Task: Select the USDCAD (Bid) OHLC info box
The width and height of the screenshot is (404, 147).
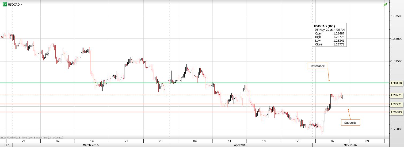Action: 329,35
